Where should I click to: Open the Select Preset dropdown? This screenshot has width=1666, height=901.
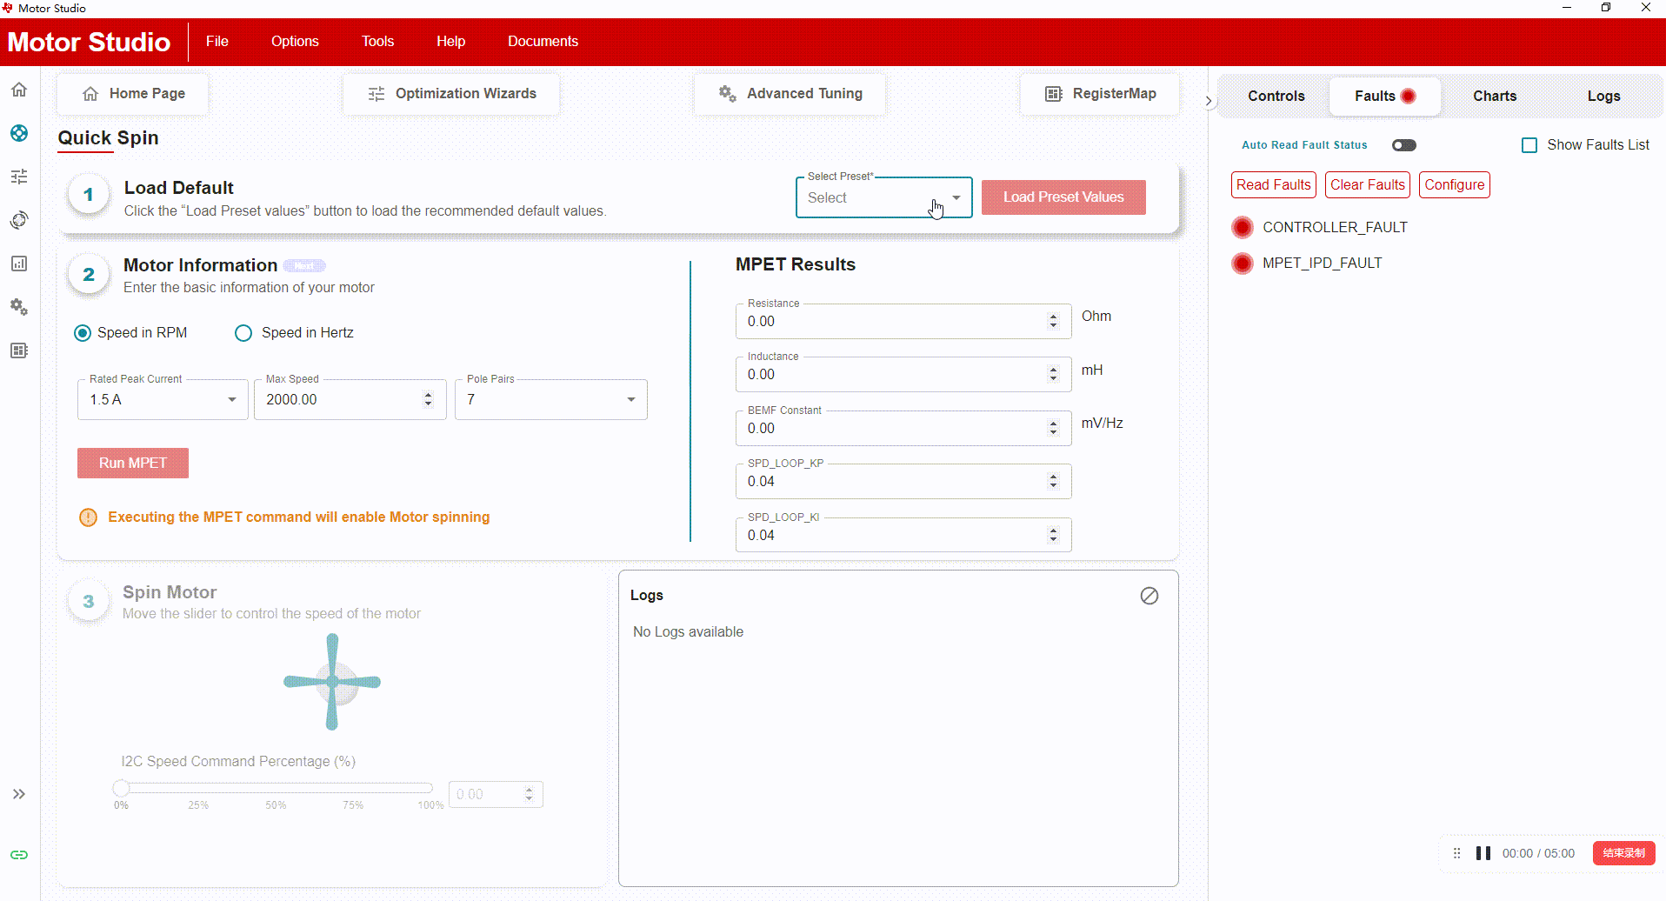(x=884, y=198)
